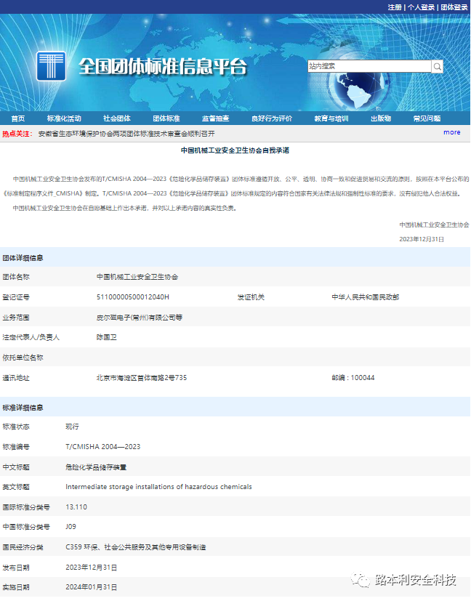471x601 pixels.
Task: Open the 安徽省生态环境保护协会 news headline
Action: 126,134
